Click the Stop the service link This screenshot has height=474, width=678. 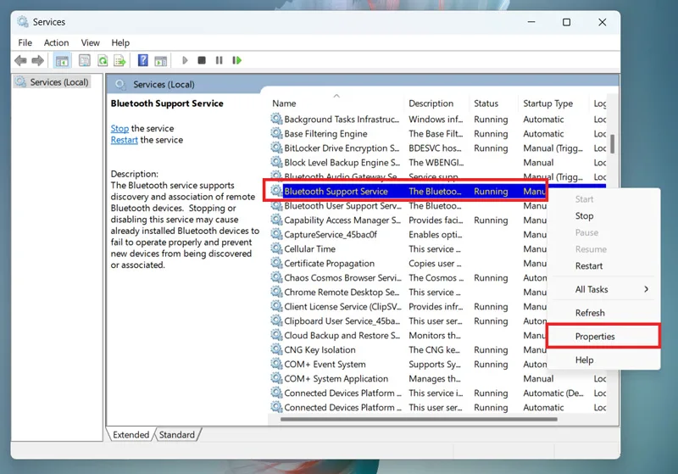pos(119,128)
